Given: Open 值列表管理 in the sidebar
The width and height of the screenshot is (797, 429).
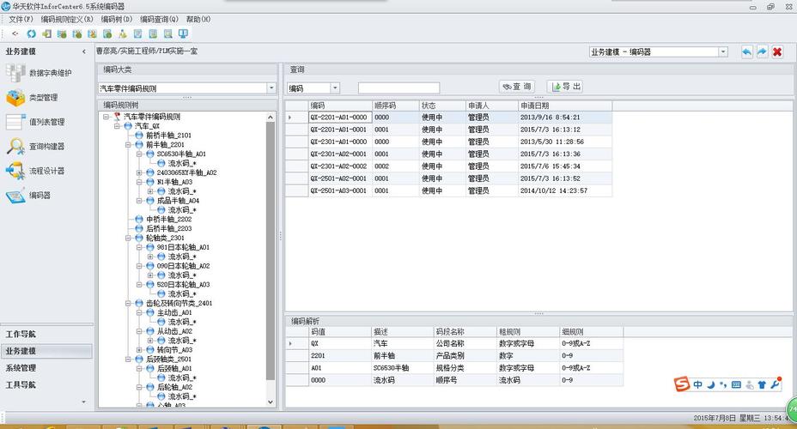Looking at the screenshot, I should click(x=35, y=122).
